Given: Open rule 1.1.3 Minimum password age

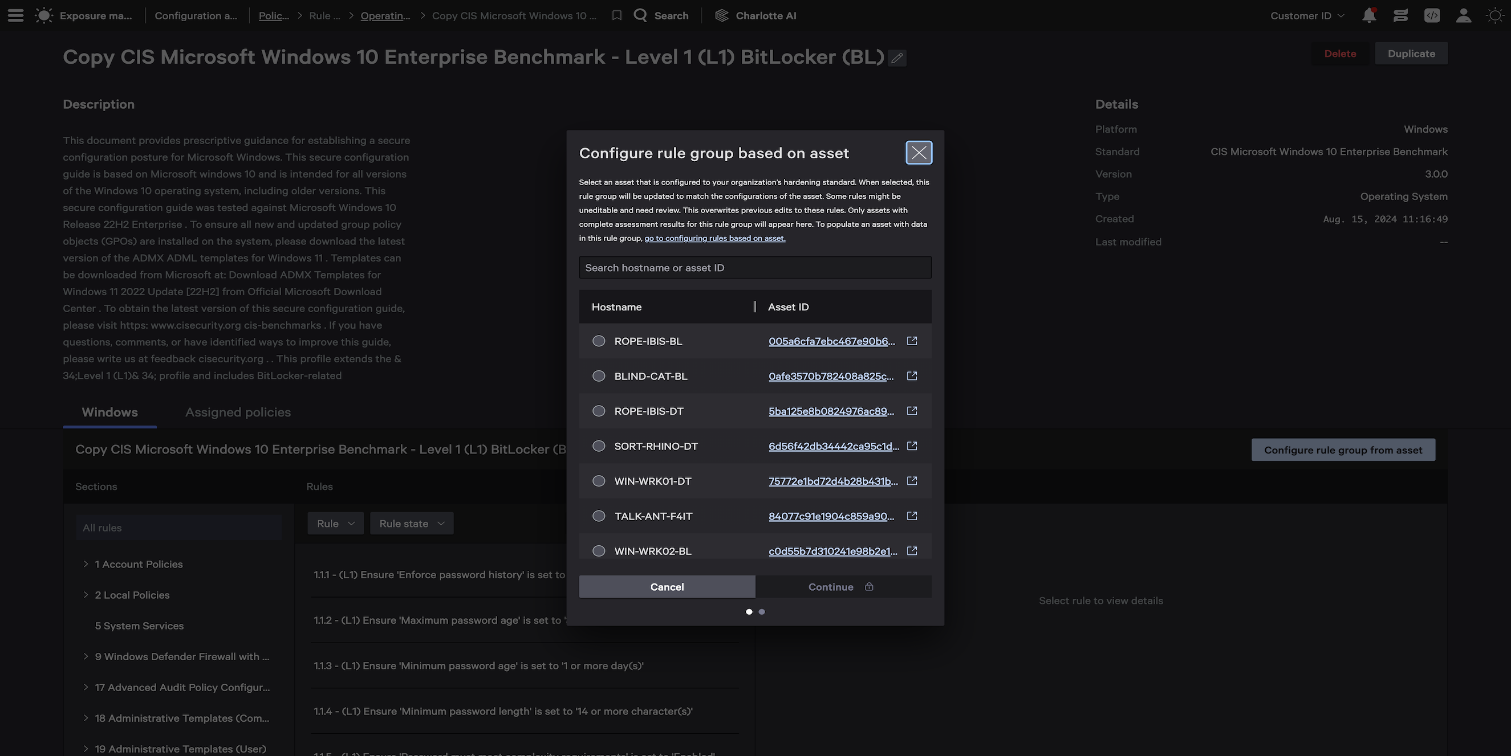Looking at the screenshot, I should pyautogui.click(x=478, y=666).
